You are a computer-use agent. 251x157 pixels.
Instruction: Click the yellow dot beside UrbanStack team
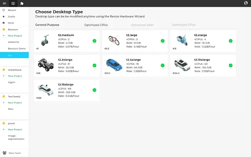click(x=4, y=70)
